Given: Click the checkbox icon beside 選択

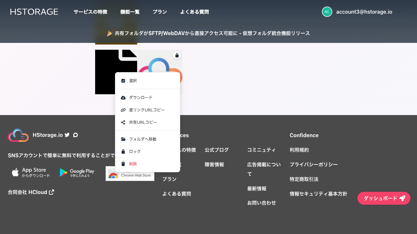Looking at the screenshot, I should pyautogui.click(x=123, y=81).
